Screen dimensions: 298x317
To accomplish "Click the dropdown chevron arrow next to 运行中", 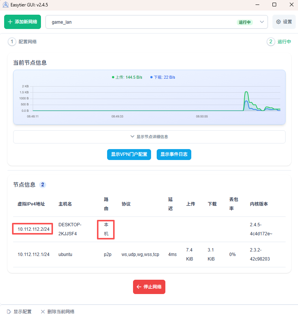I will 262,22.
